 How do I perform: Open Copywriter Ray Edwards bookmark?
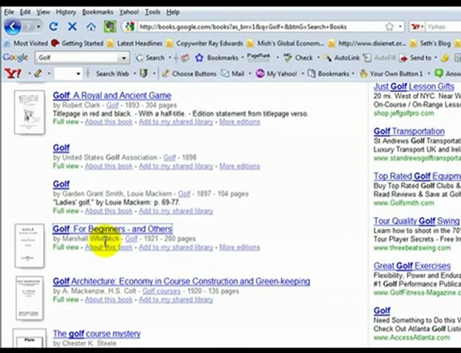click(205, 44)
